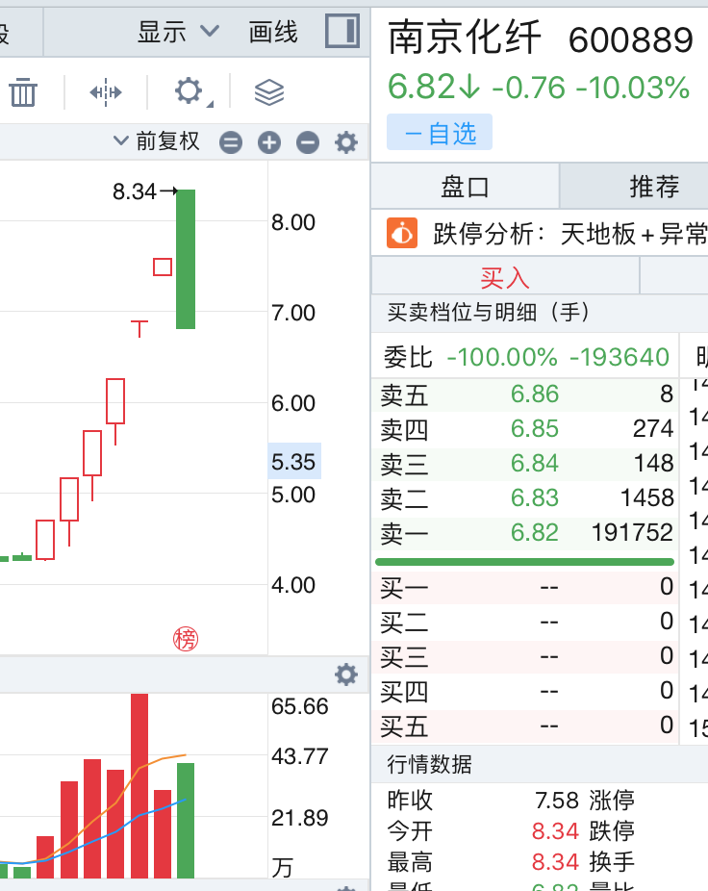The width and height of the screenshot is (708, 891).
Task: Open the gear settings icon in toolbar
Action: coord(189,92)
